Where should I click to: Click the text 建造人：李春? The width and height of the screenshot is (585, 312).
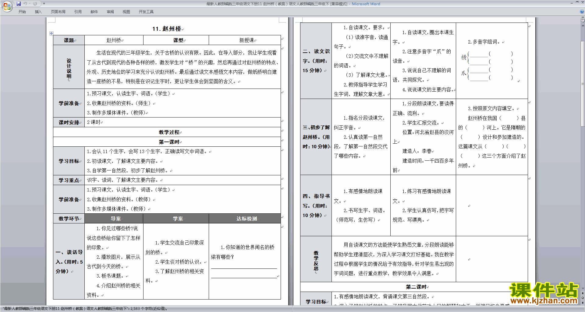417,151
